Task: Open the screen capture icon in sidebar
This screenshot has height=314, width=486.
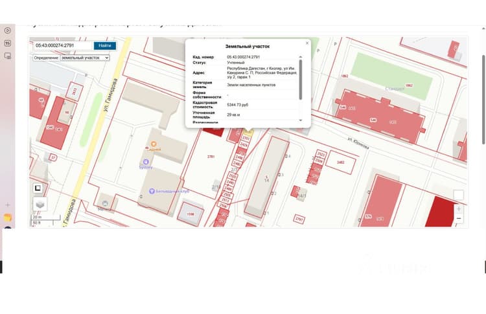Action: click(8, 56)
